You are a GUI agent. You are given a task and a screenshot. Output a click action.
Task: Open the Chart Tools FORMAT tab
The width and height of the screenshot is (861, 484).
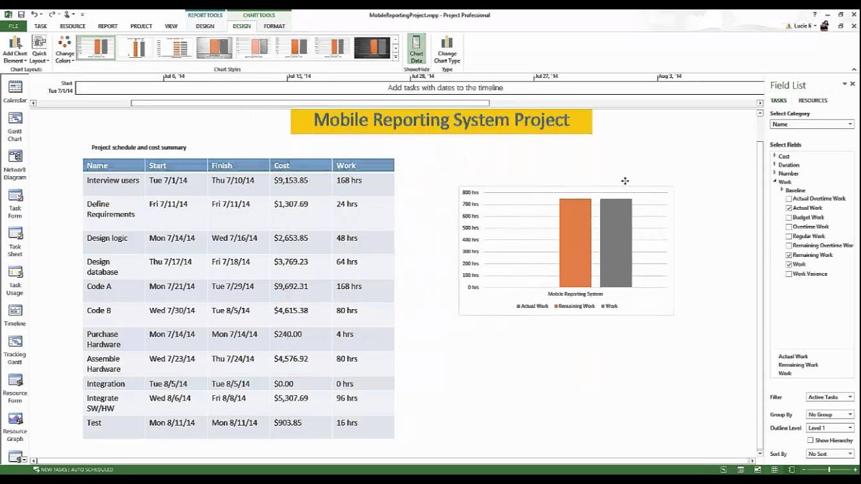coord(274,26)
